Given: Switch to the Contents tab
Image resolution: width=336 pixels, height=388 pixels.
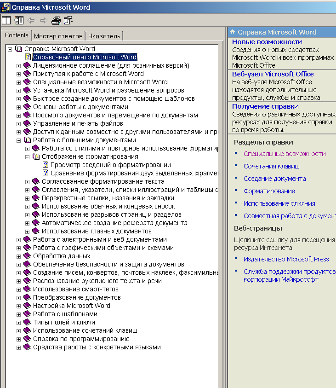Looking at the screenshot, I should 16,35.
